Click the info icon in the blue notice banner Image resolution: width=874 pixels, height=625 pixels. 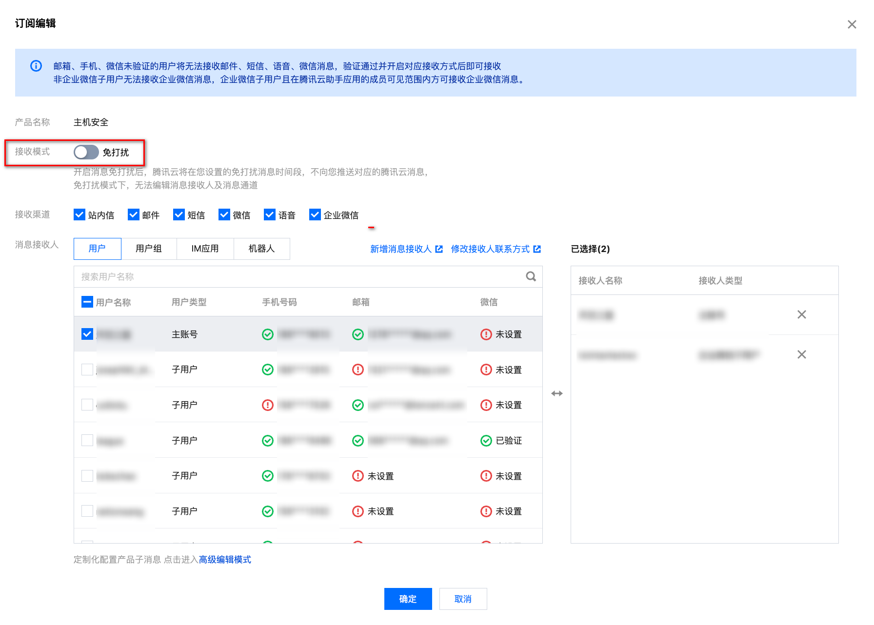(x=36, y=66)
